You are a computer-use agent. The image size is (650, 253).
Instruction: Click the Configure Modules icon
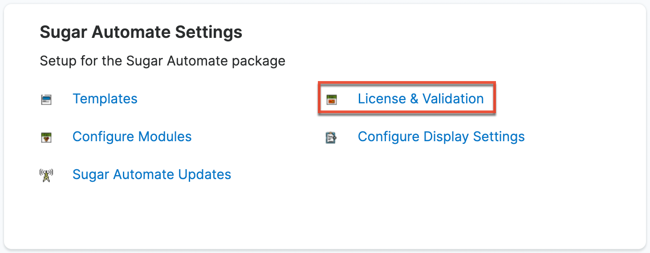(x=46, y=137)
